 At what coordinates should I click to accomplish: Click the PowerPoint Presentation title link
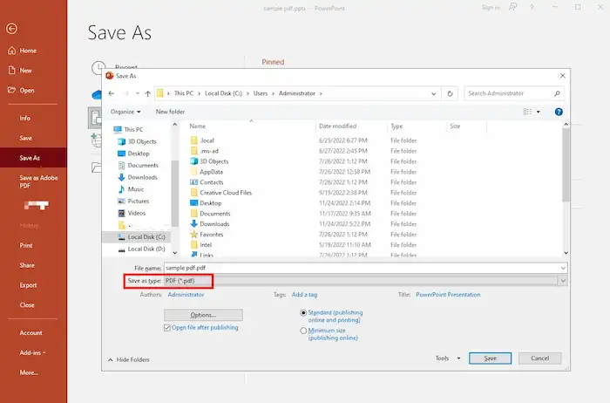pyautogui.click(x=448, y=295)
